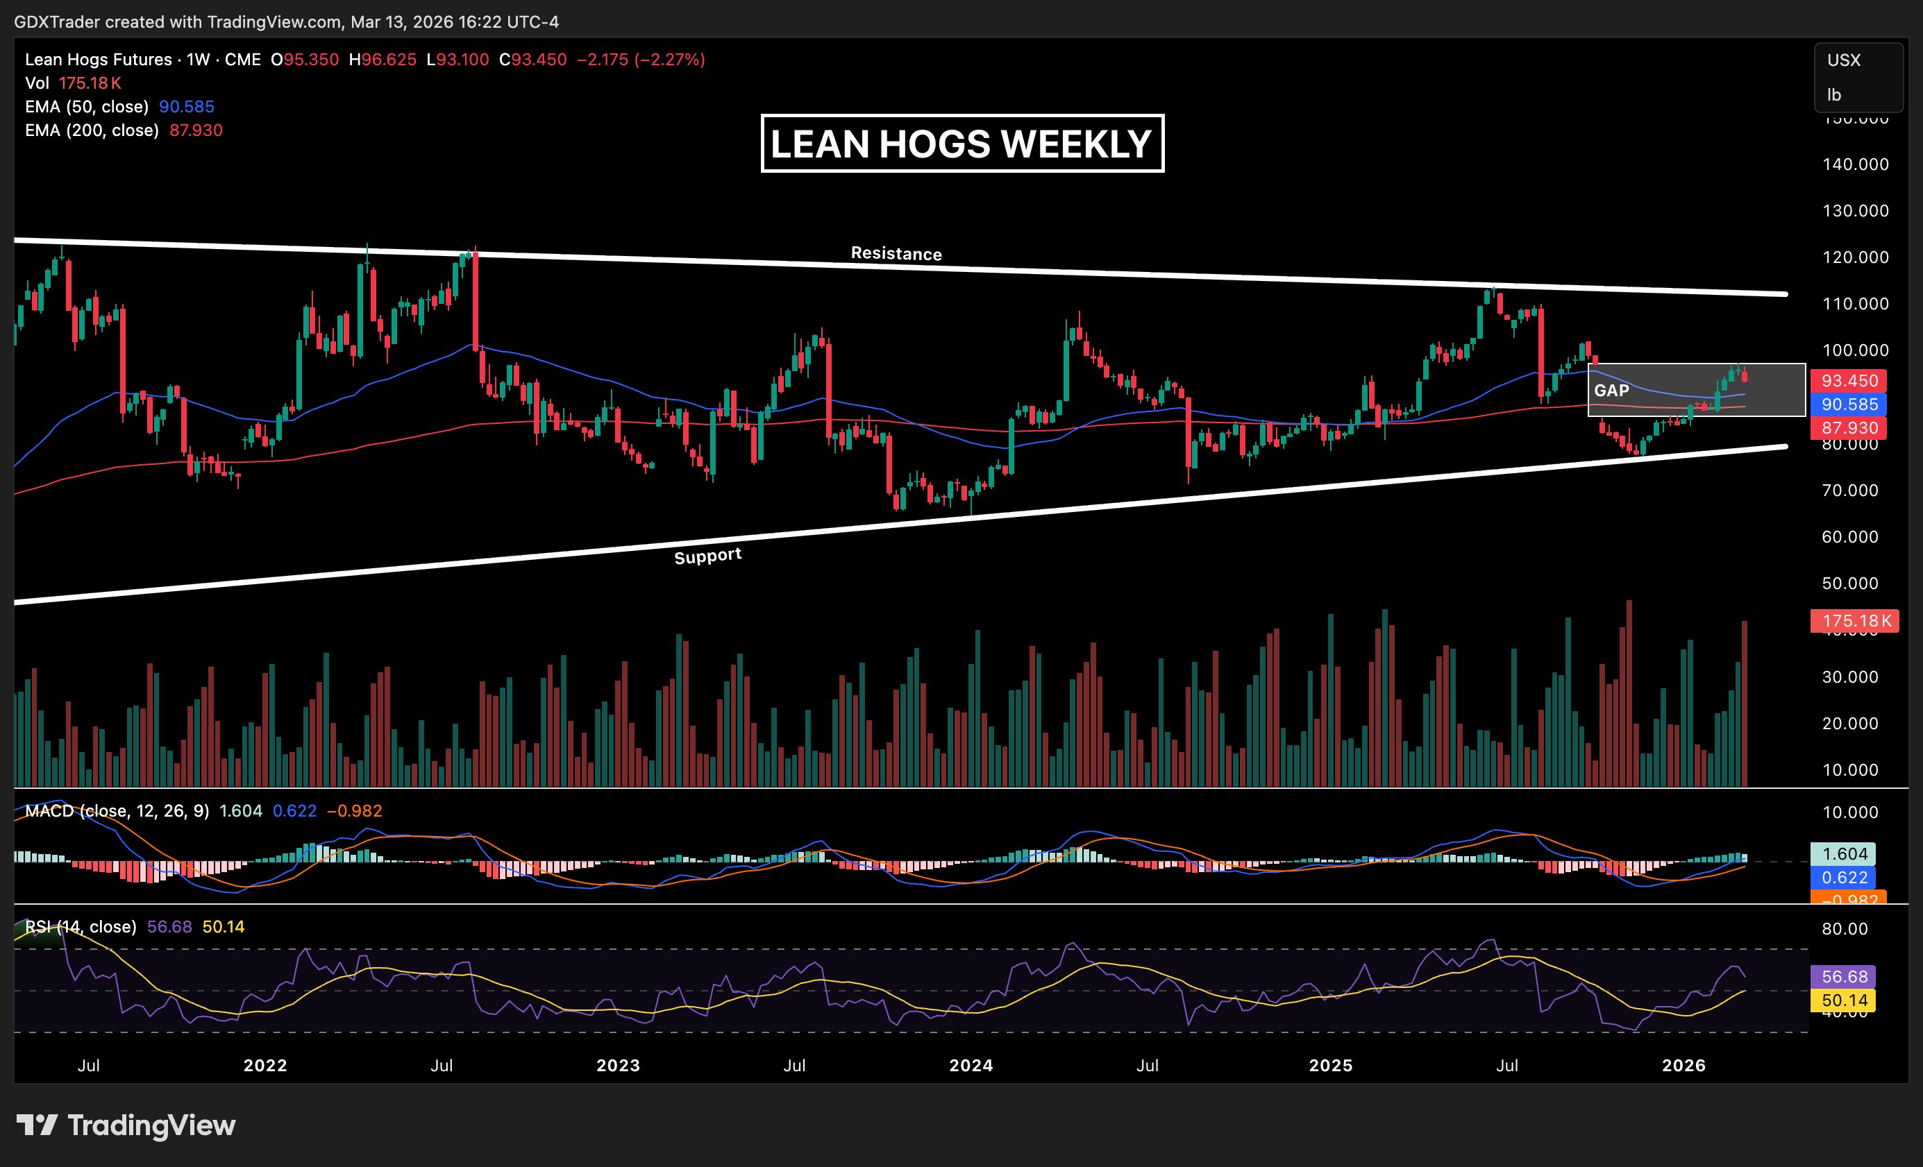The image size is (1923, 1167).
Task: Click the MACD (close, 12, 26, 9) pane label
Action: tap(117, 810)
